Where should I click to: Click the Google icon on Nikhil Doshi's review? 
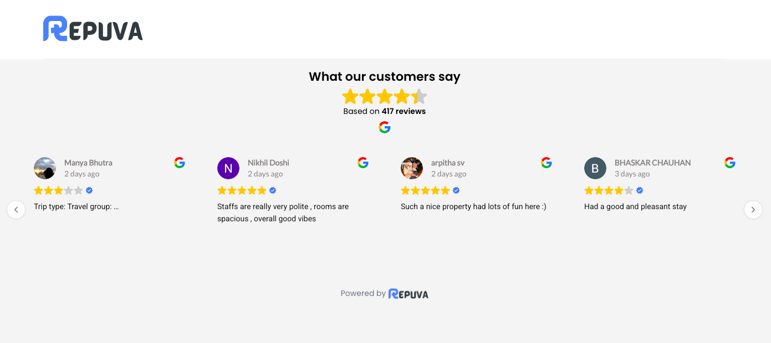pos(363,163)
